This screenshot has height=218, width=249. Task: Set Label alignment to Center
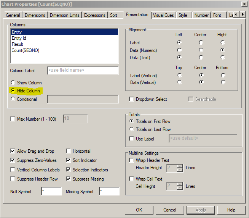coord(201,42)
